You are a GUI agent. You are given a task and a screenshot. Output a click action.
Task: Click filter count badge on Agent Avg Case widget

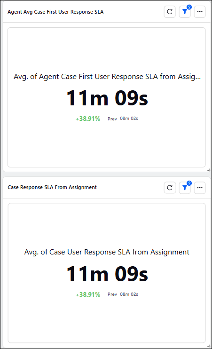(x=189, y=7)
